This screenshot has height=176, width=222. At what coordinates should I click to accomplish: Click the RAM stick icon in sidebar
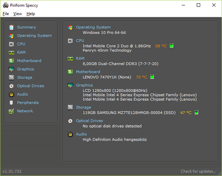pos(12,53)
